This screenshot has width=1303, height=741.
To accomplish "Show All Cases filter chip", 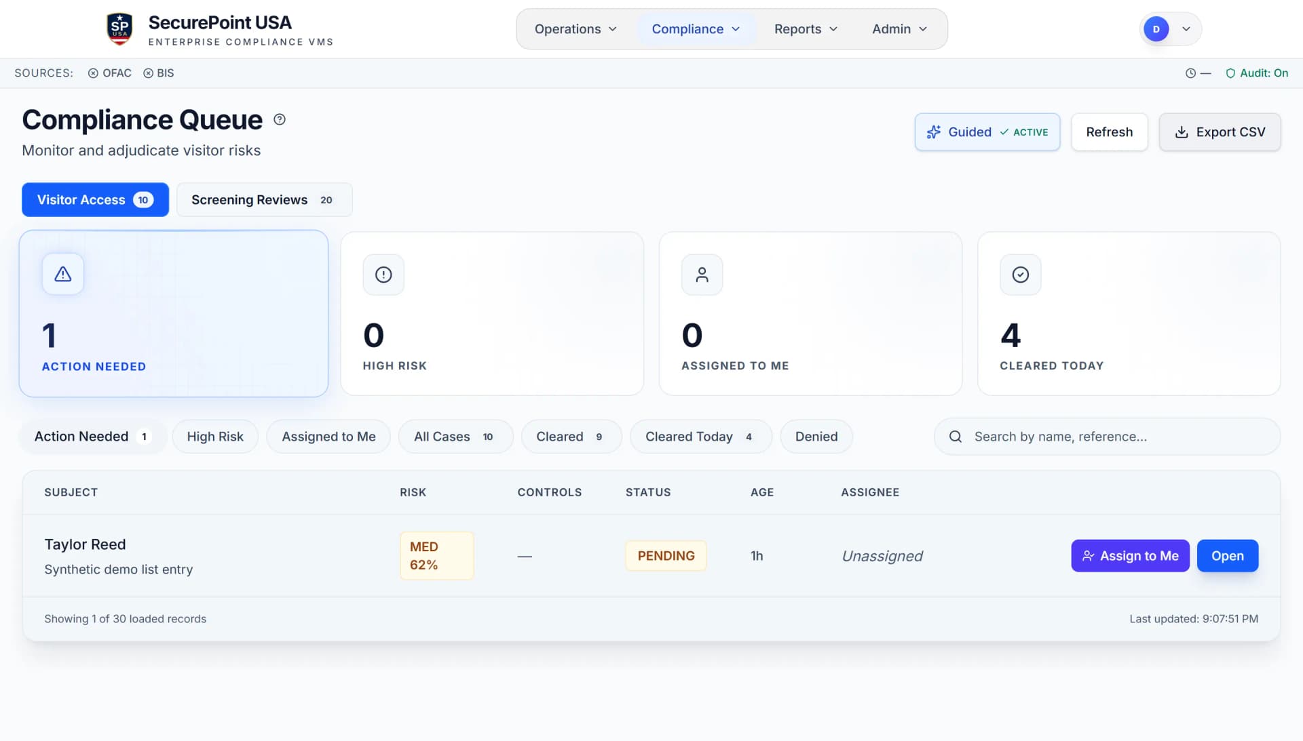I will point(455,437).
